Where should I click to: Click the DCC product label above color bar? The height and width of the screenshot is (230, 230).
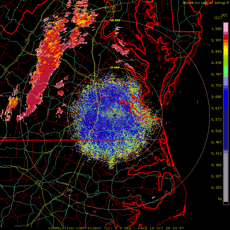(x=224, y=15)
